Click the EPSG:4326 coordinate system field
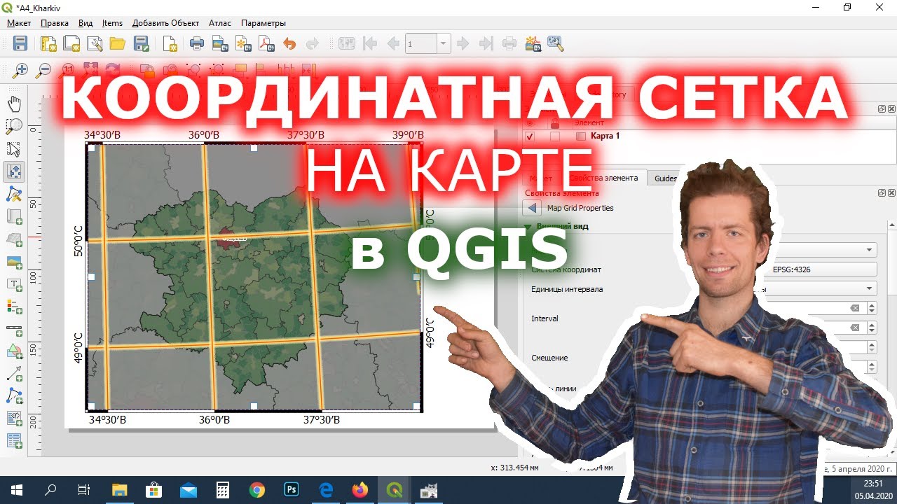897x504 pixels. click(816, 269)
